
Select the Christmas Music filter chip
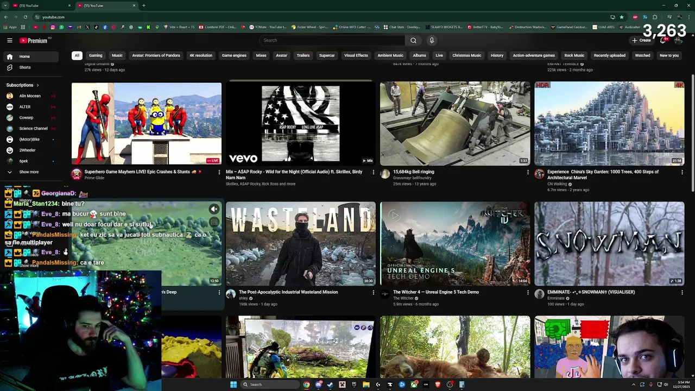click(467, 55)
